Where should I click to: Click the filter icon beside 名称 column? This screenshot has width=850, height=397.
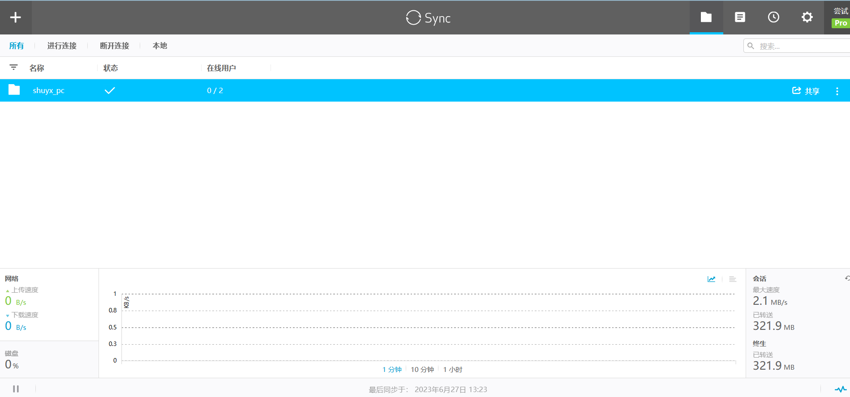tap(14, 68)
